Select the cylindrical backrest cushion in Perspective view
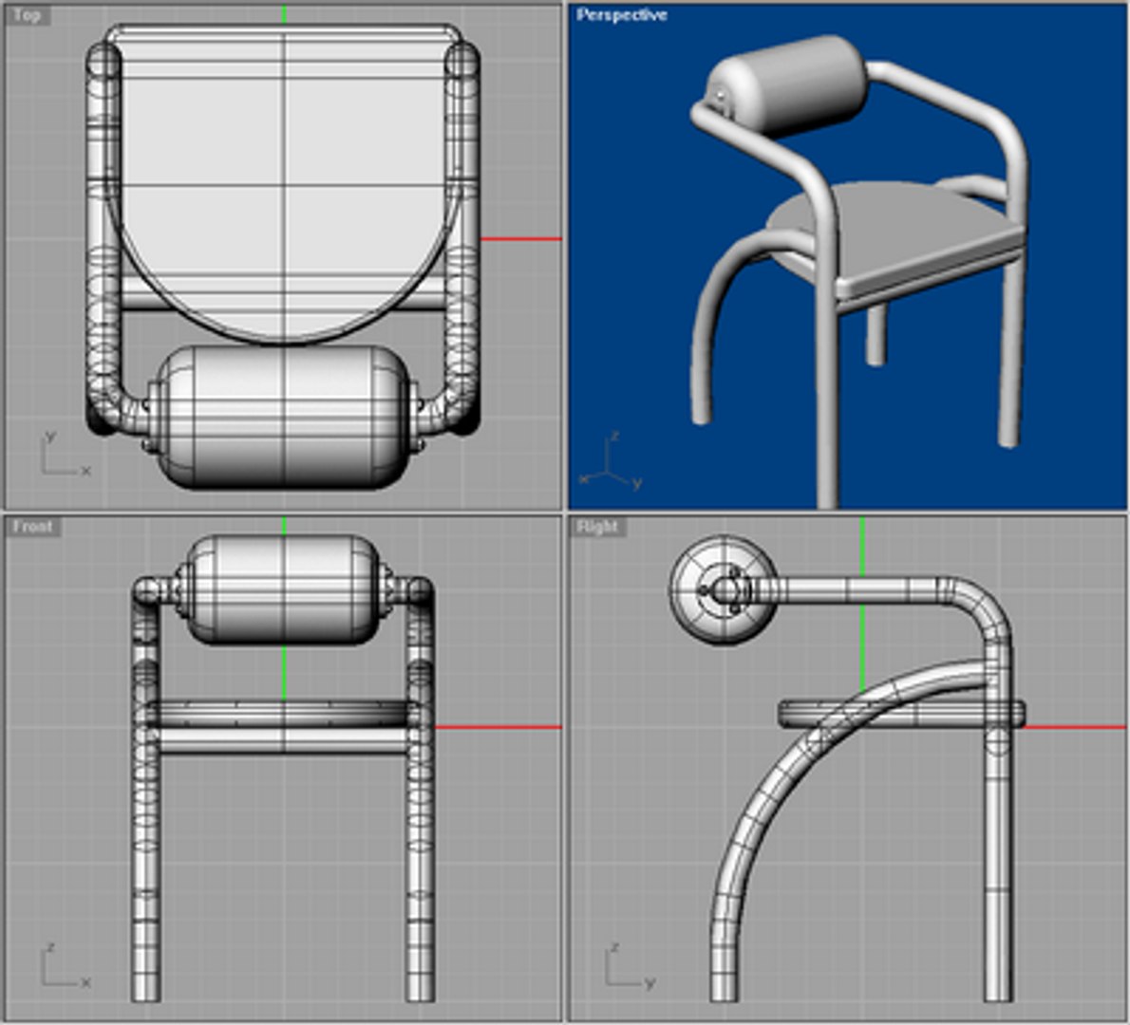 [787, 85]
